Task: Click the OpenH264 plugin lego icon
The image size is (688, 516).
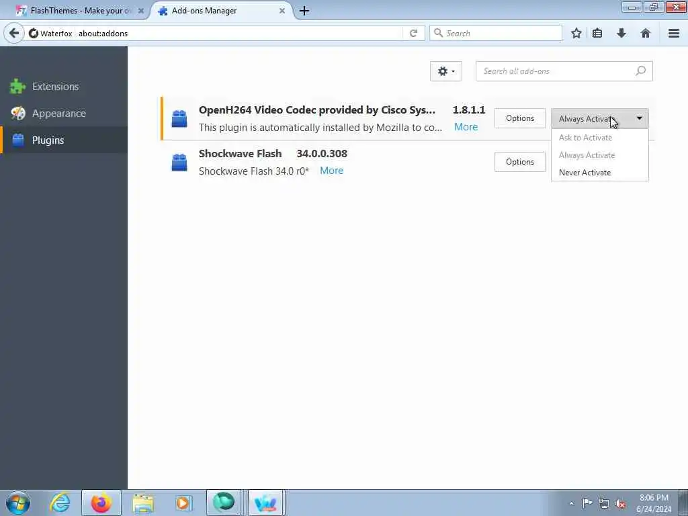Action: (x=179, y=119)
